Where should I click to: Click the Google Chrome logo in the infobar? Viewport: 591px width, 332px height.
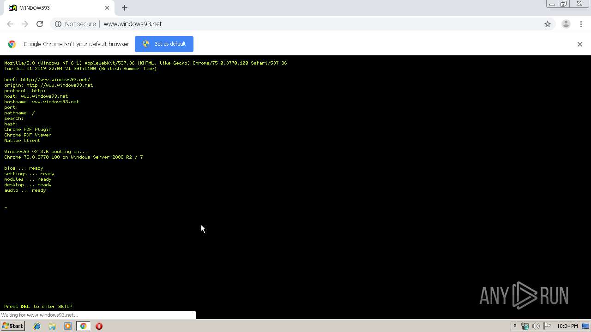tap(12, 44)
